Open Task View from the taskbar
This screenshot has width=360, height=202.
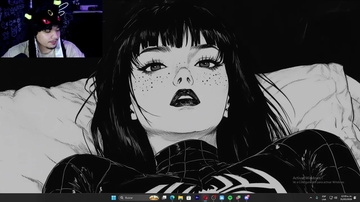[x=164, y=198]
